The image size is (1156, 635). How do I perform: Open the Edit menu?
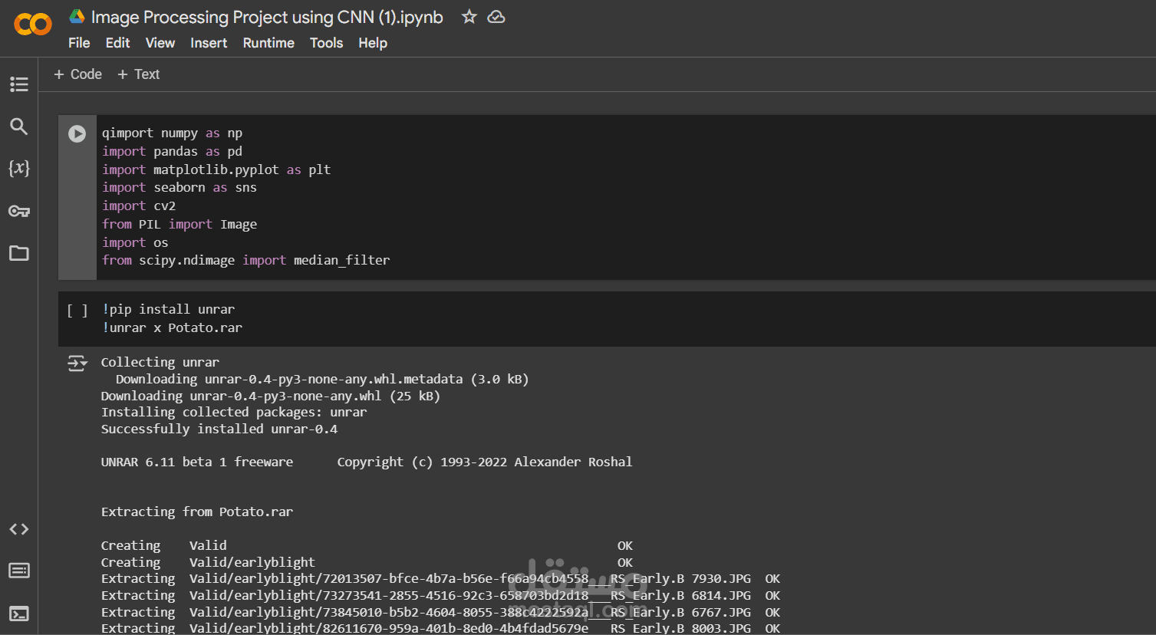(x=117, y=43)
